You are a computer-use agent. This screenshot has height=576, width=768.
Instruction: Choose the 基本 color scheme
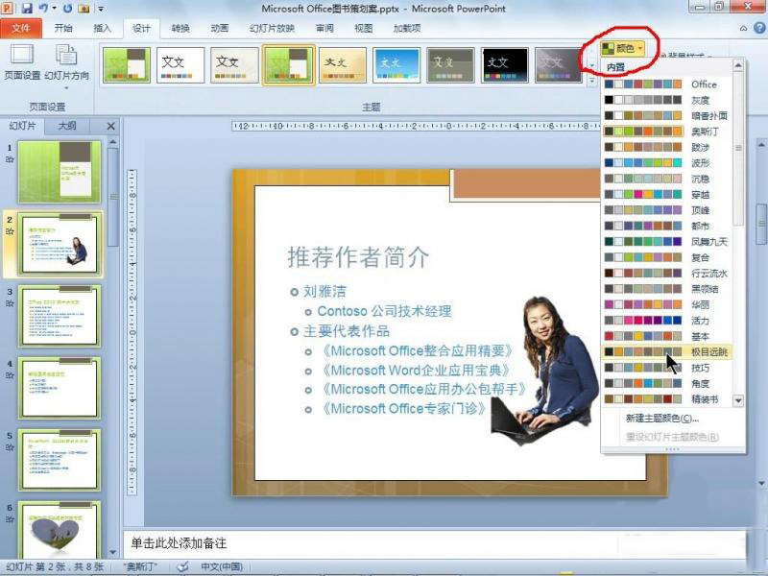[666, 336]
